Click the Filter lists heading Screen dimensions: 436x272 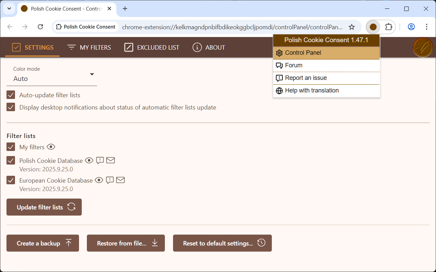click(21, 136)
